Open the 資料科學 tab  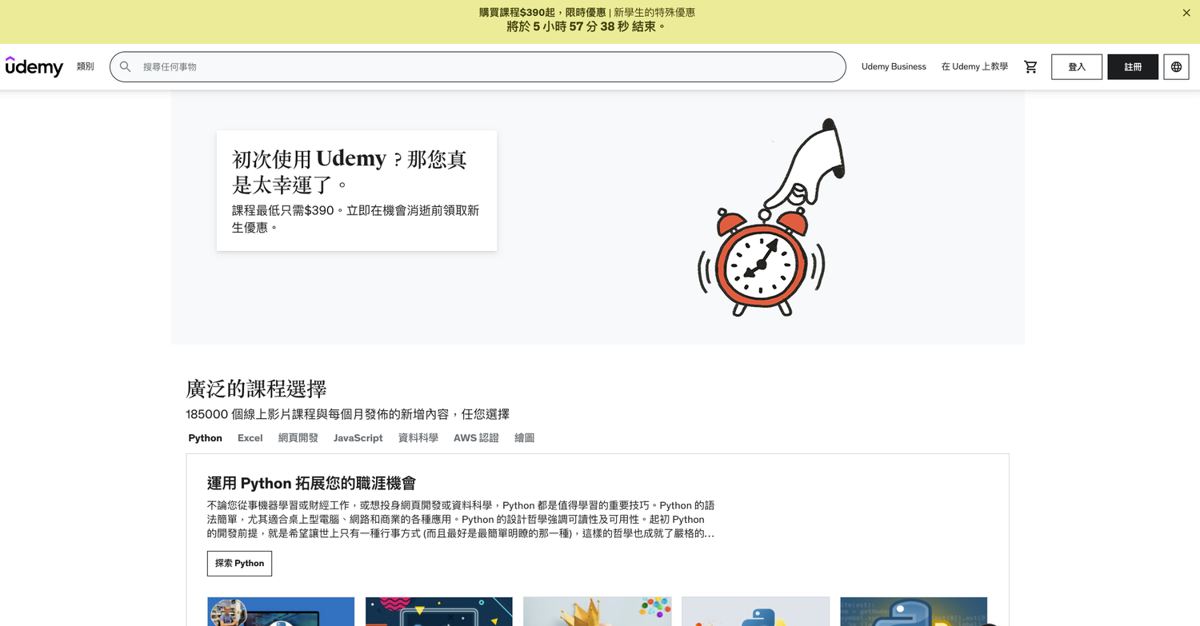click(x=418, y=438)
